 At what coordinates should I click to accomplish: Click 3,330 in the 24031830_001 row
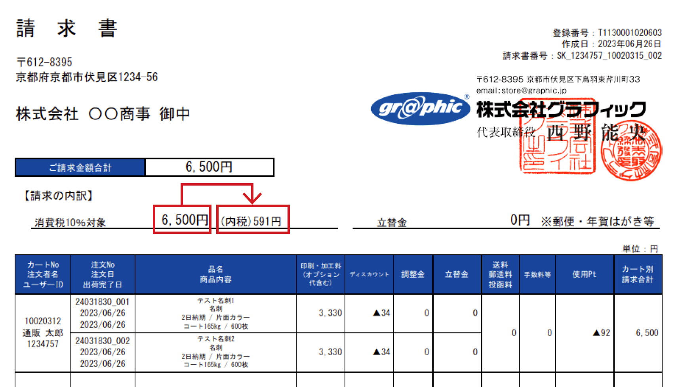click(330, 313)
